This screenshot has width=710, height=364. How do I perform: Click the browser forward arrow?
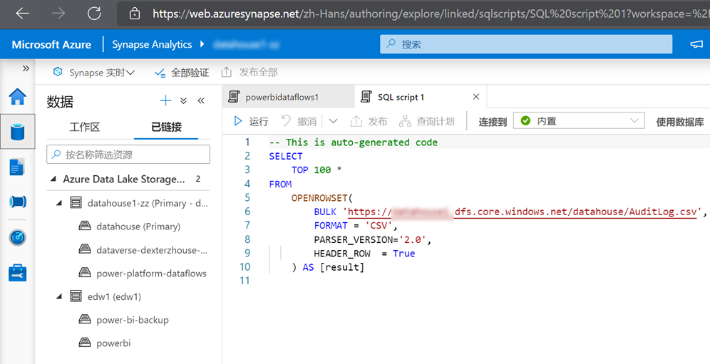[x=58, y=14]
